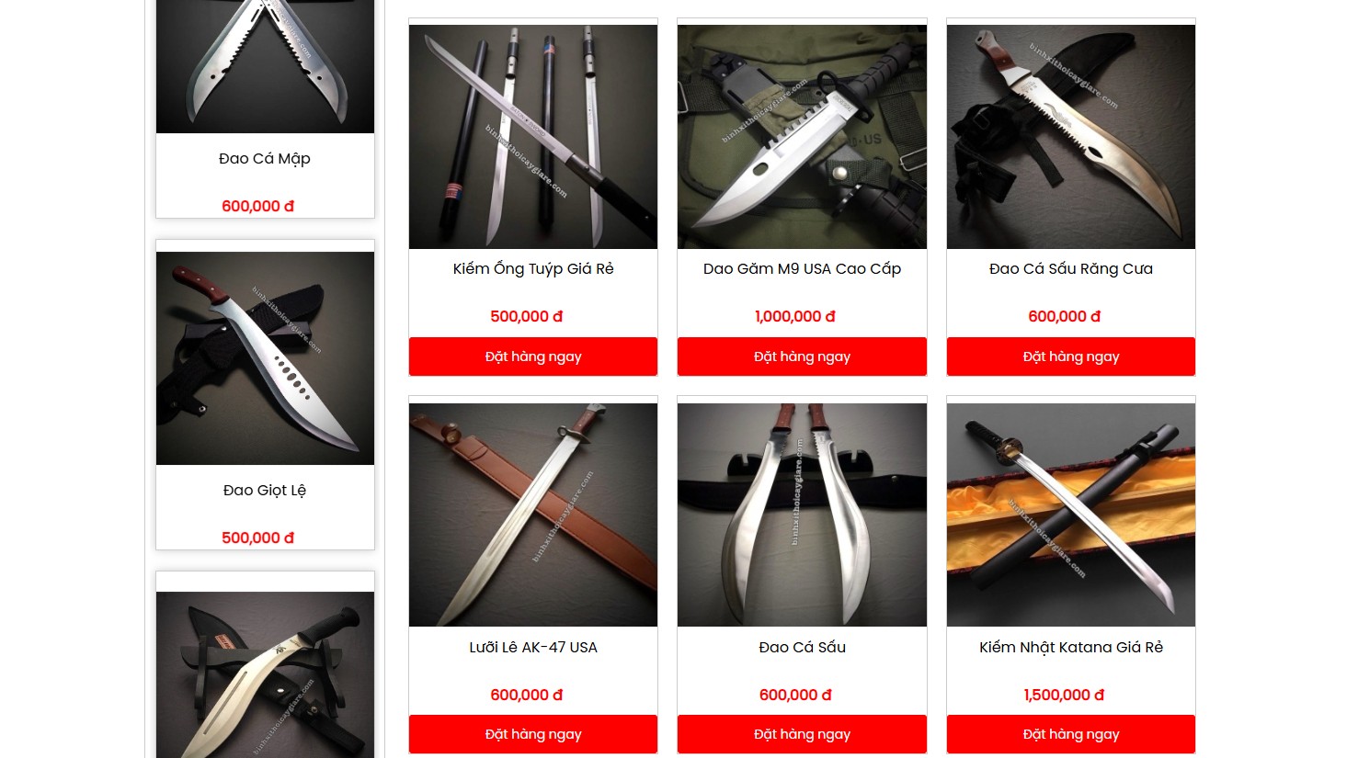The image size is (1358, 758).
Task: Order the Kiếm Nhật Katana Giá Rẻ
Action: pyautogui.click(x=1071, y=734)
